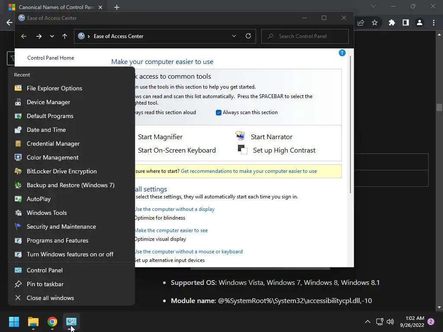Image resolution: width=443 pixels, height=332 pixels.
Task: Toggle Chrome side panel icon
Action: 406,22
